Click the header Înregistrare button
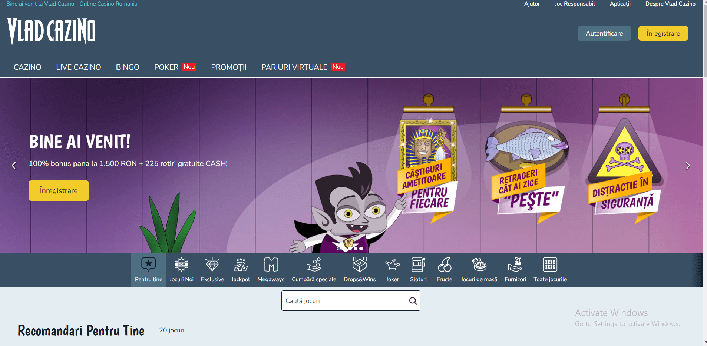The height and width of the screenshot is (346, 707). point(663,33)
